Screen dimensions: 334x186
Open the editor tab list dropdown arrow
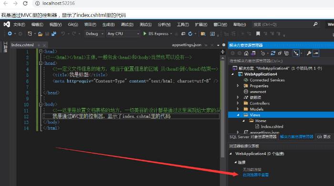(218, 45)
